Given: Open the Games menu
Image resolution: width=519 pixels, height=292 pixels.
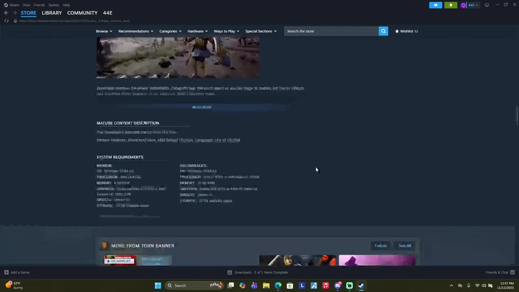Looking at the screenshot, I should tap(54, 5).
